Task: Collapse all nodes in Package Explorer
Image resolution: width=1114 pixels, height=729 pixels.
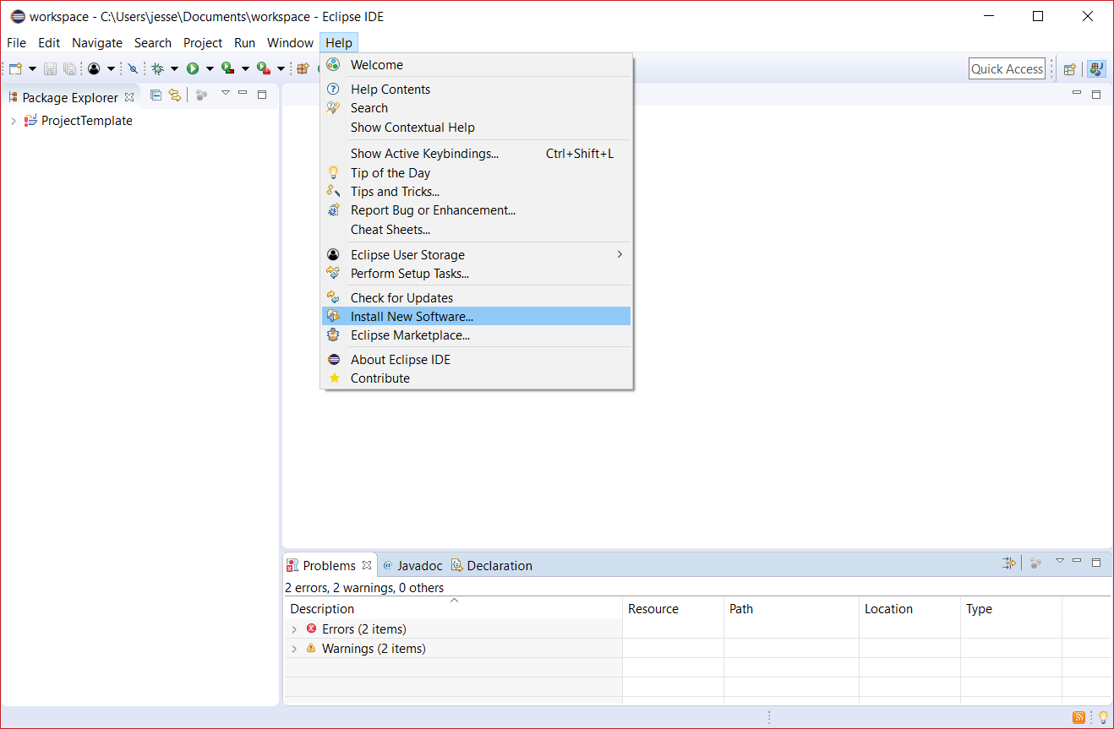Action: click(x=156, y=95)
